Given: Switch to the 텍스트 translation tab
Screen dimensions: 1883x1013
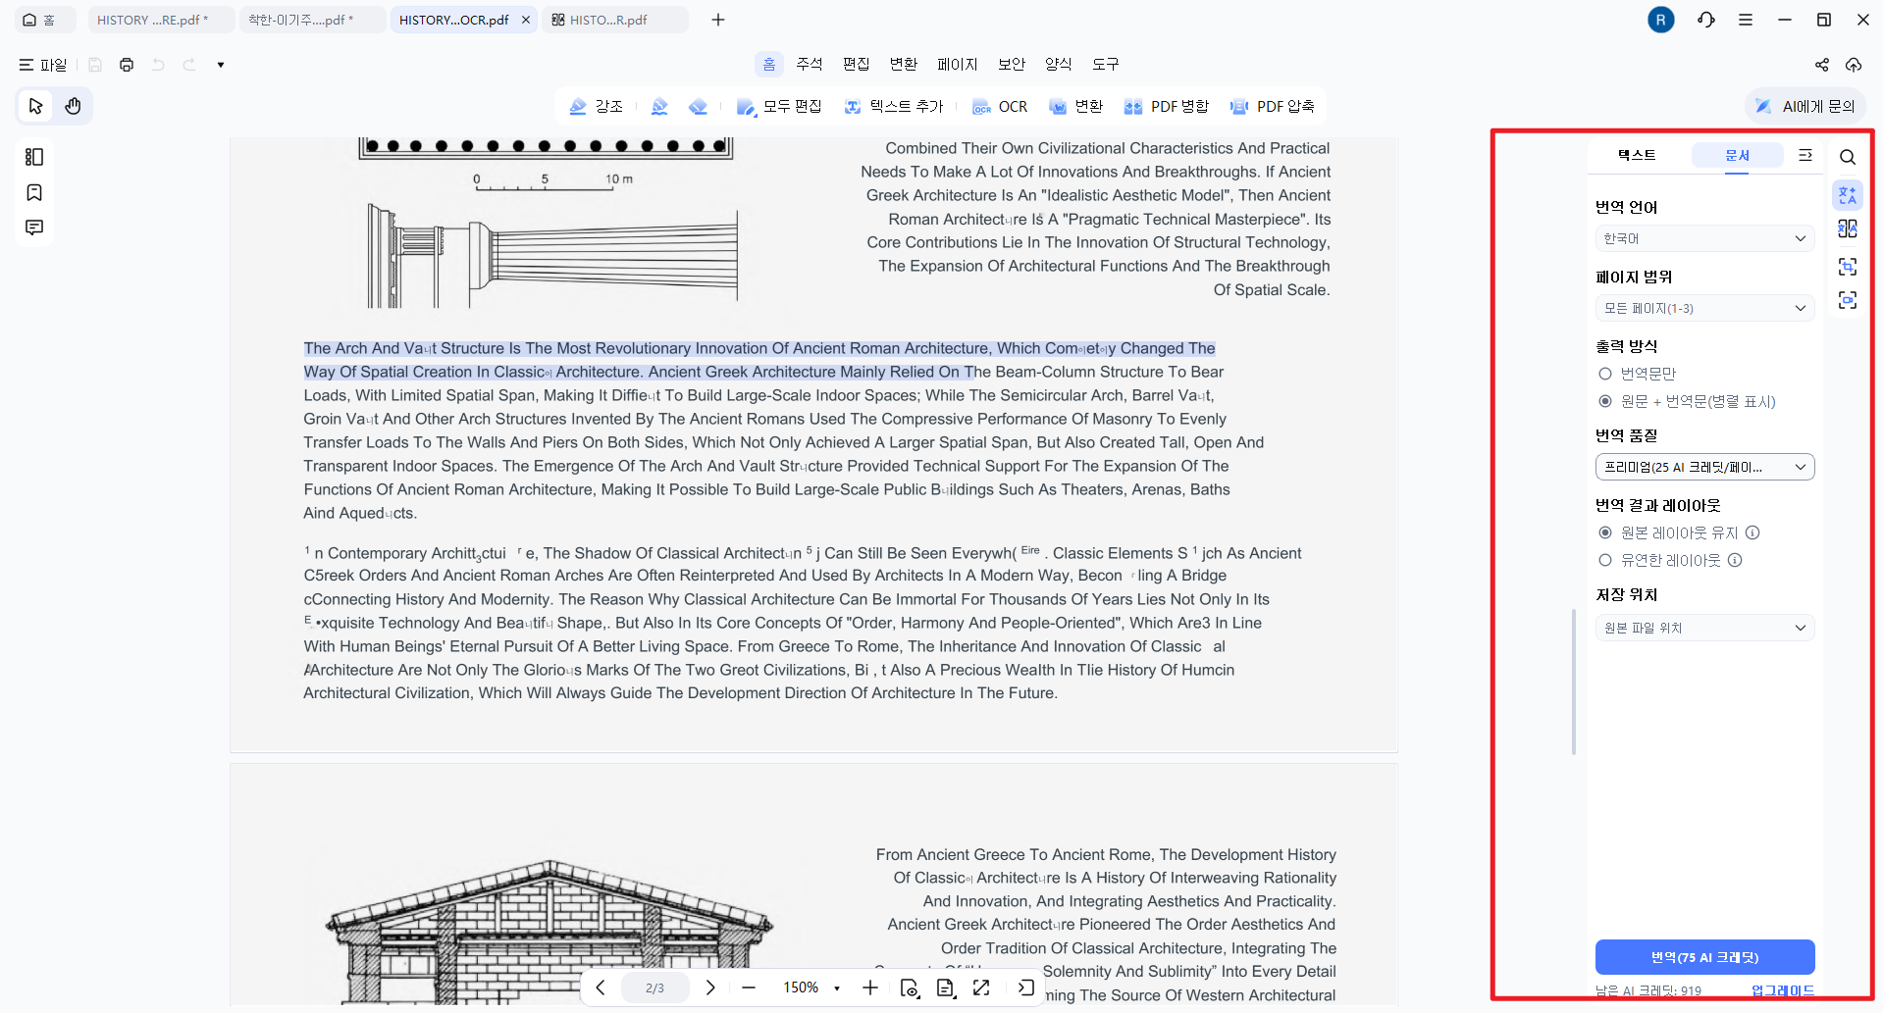Looking at the screenshot, I should (x=1637, y=155).
